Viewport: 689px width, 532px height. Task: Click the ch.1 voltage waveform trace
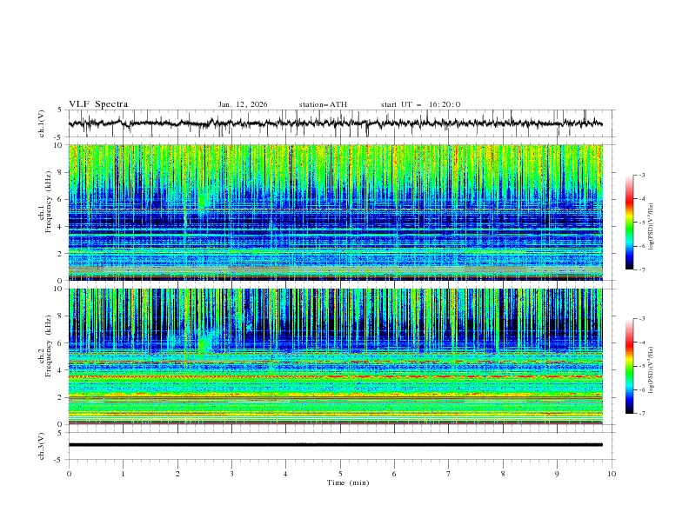tap(335, 123)
